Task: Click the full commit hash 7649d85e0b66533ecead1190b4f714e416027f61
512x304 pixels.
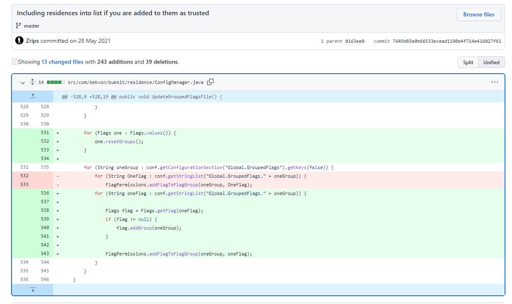Action: click(447, 41)
